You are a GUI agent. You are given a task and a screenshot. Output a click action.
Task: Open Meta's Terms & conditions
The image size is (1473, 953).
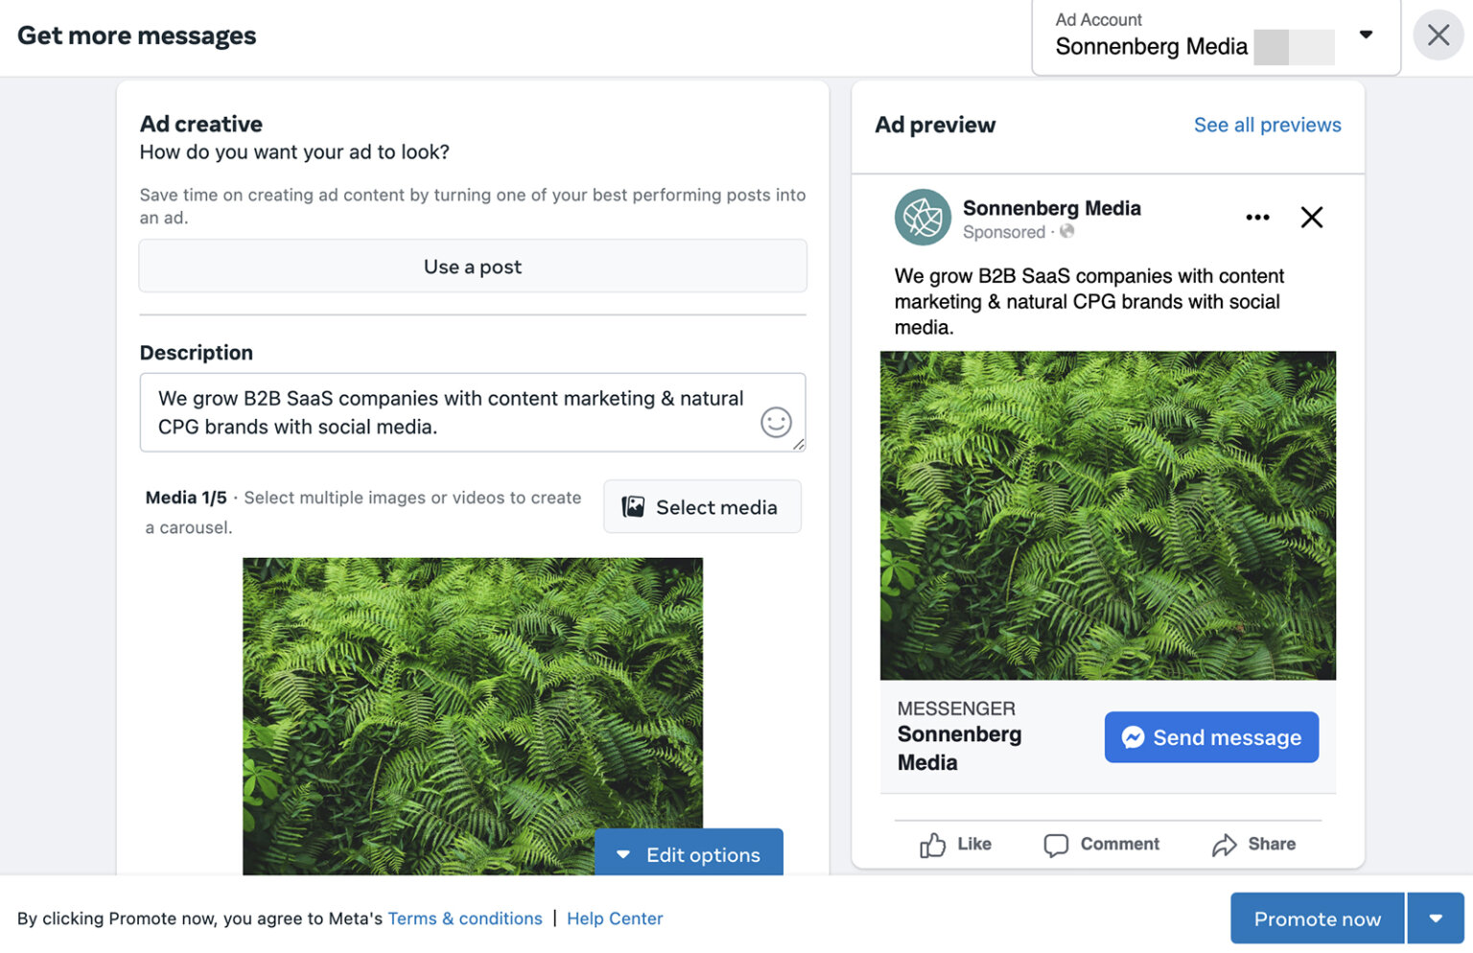pyautogui.click(x=465, y=918)
